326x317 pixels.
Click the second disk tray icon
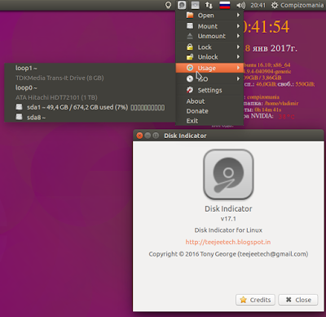pyautogui.click(x=195, y=5)
